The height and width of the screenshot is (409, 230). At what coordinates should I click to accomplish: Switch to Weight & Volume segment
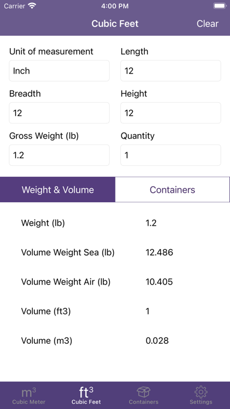[58, 190]
